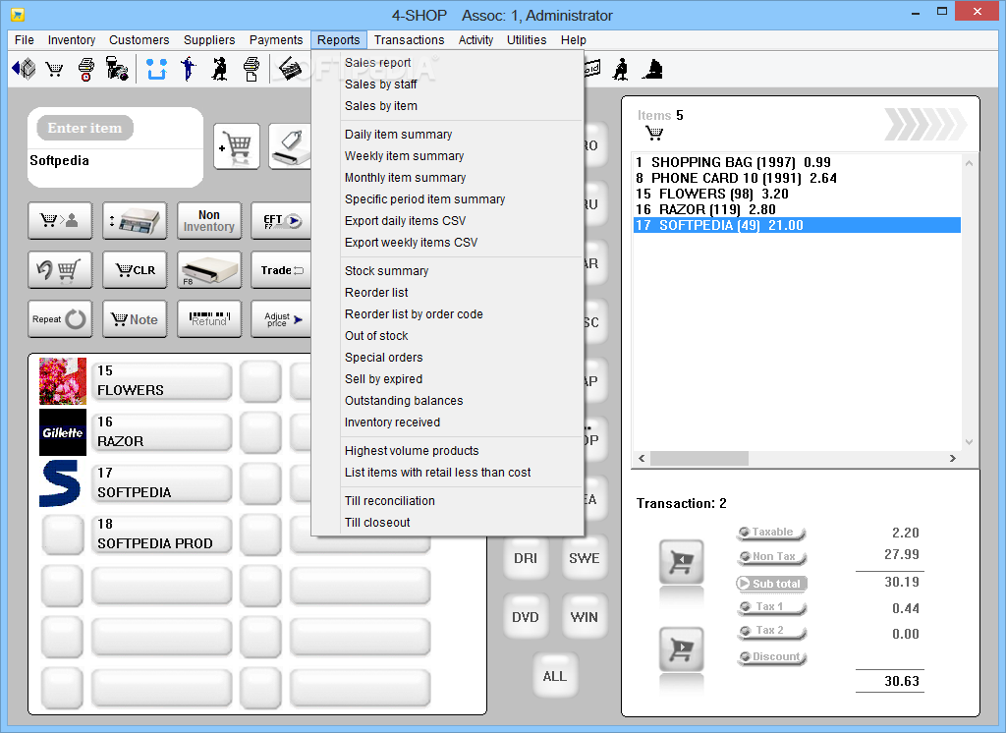
Task: Click the blue arrow boxes toolbar icon
Action: [x=24, y=68]
